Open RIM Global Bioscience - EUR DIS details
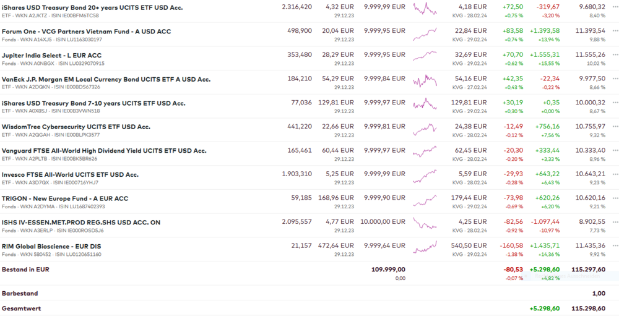The width and height of the screenshot is (619, 319). tap(51, 246)
